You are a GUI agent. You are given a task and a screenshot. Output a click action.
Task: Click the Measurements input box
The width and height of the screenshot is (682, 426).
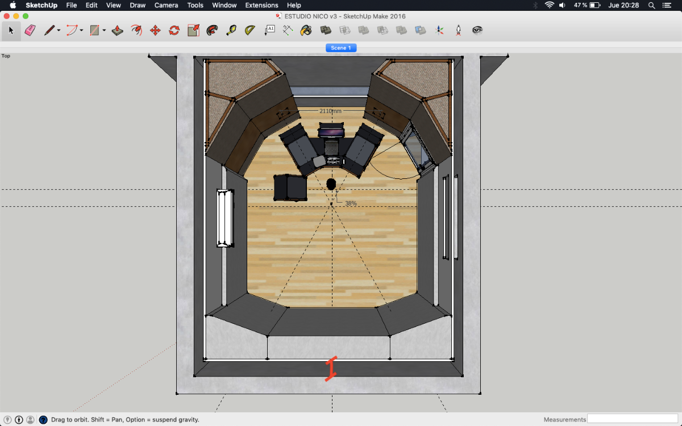point(633,419)
